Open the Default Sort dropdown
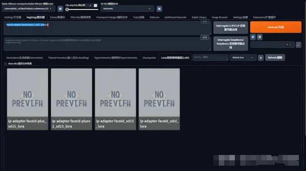This screenshot has width=306, height=171. click(x=243, y=57)
